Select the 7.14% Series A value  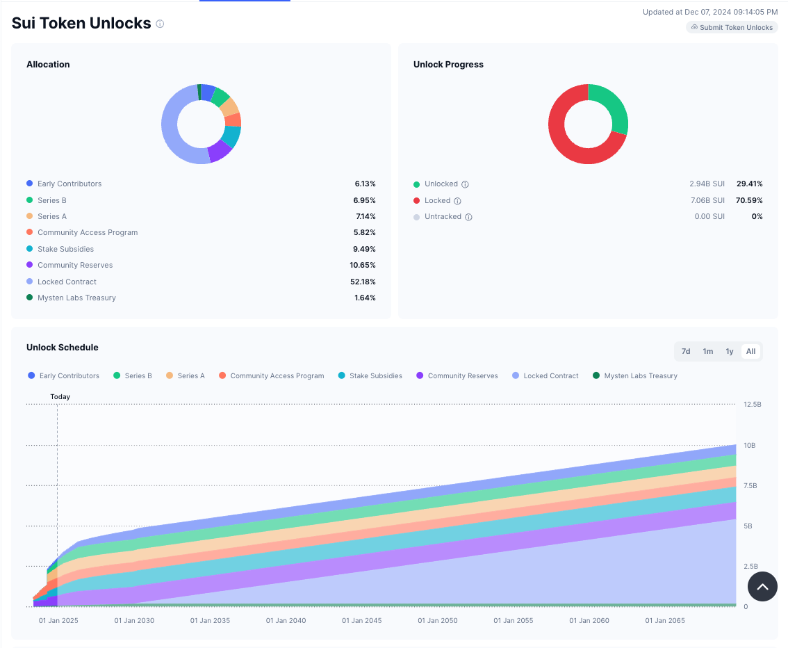coord(366,216)
